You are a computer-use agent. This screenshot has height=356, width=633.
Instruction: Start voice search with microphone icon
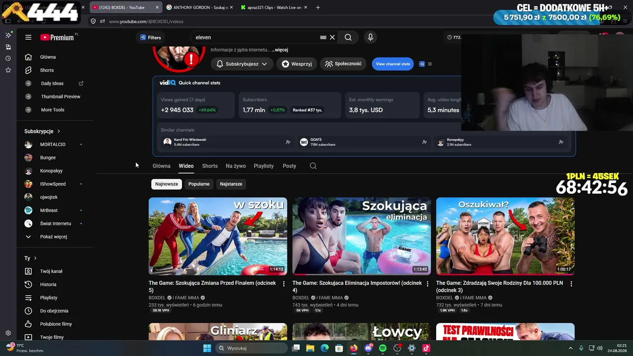370,37
